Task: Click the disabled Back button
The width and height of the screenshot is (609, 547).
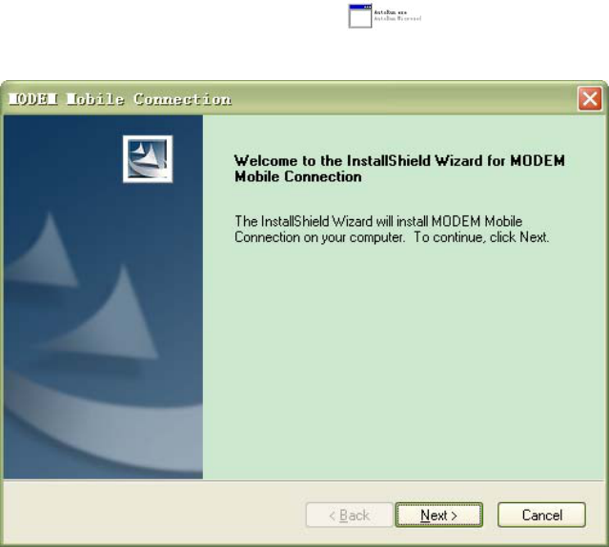Action: pyautogui.click(x=349, y=515)
